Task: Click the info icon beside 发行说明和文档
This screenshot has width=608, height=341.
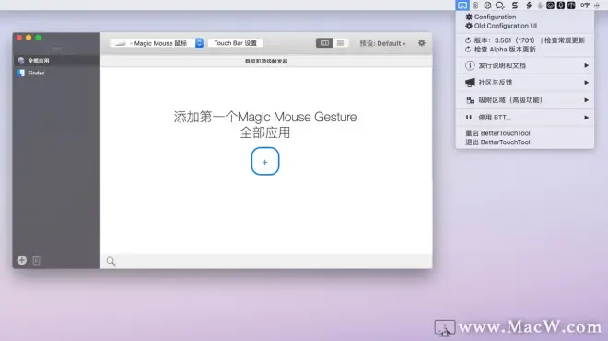Action: tap(470, 65)
